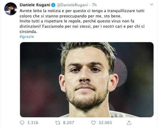Click the line starting 'coloro che si stanno'
Screen dimensions: 158x127
coord(71,16)
